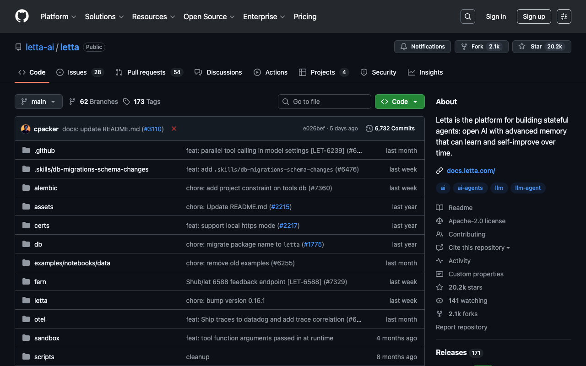Click the GitHub logo icon
Viewport: 586px width, 366px height.
click(x=22, y=16)
